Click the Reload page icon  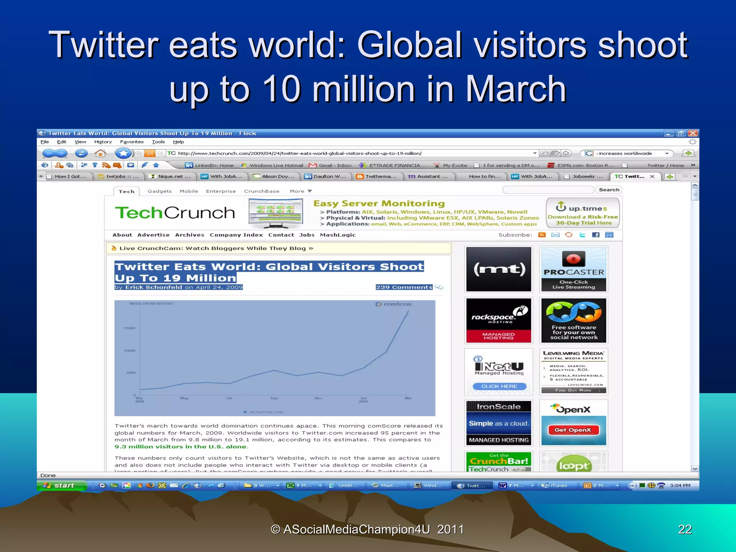81,153
